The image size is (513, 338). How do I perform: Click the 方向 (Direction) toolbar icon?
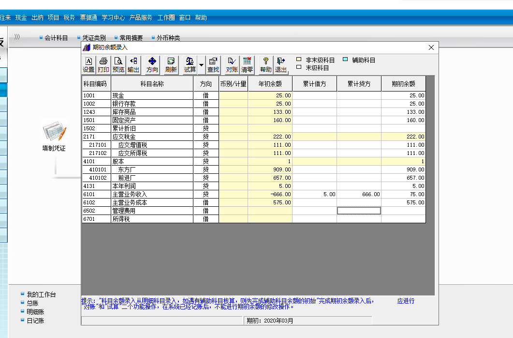click(152, 65)
